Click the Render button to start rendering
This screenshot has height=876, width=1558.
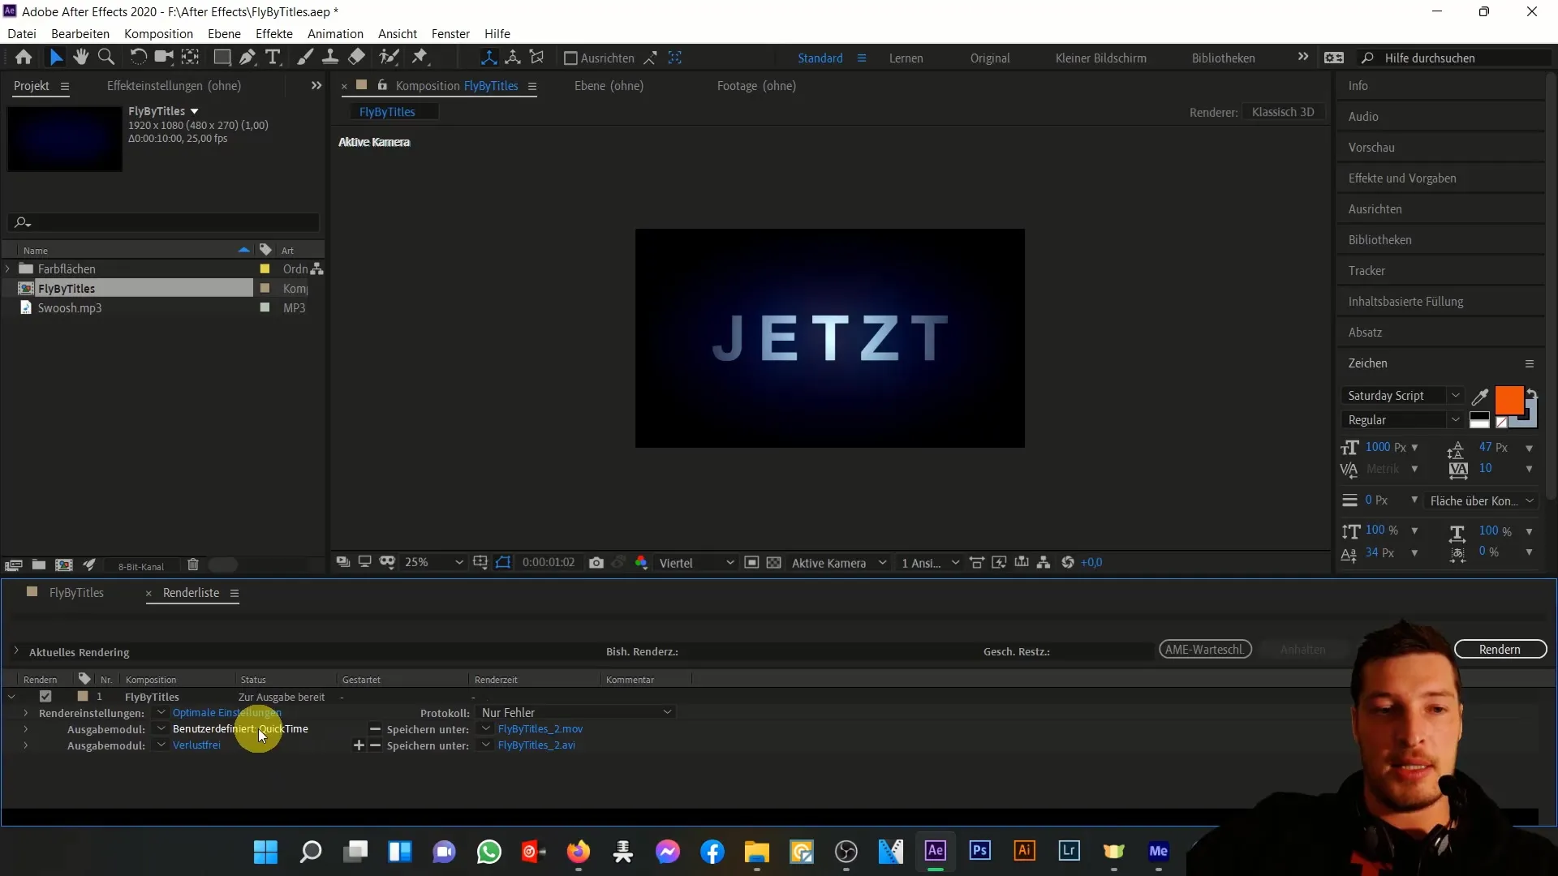coord(1500,649)
